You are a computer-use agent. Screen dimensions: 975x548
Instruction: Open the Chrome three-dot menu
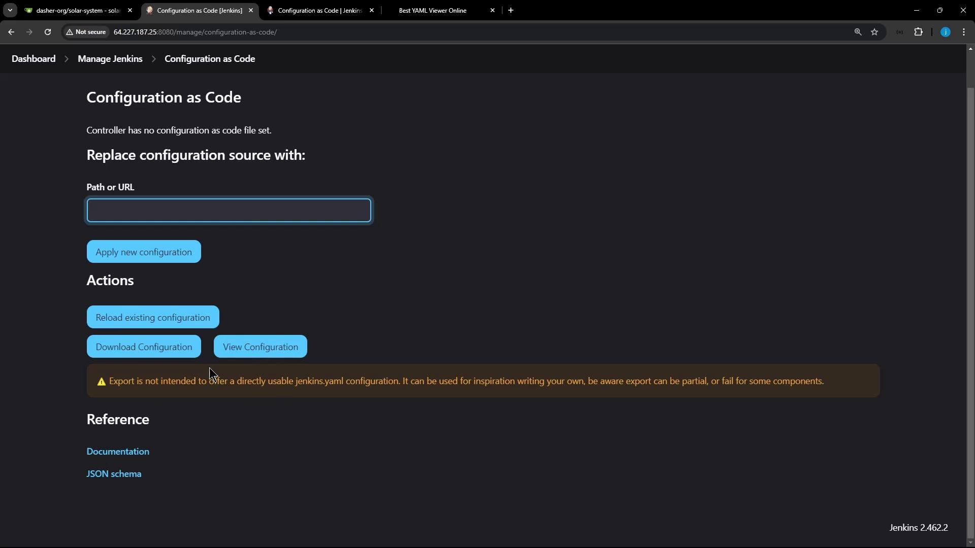pos(964,32)
